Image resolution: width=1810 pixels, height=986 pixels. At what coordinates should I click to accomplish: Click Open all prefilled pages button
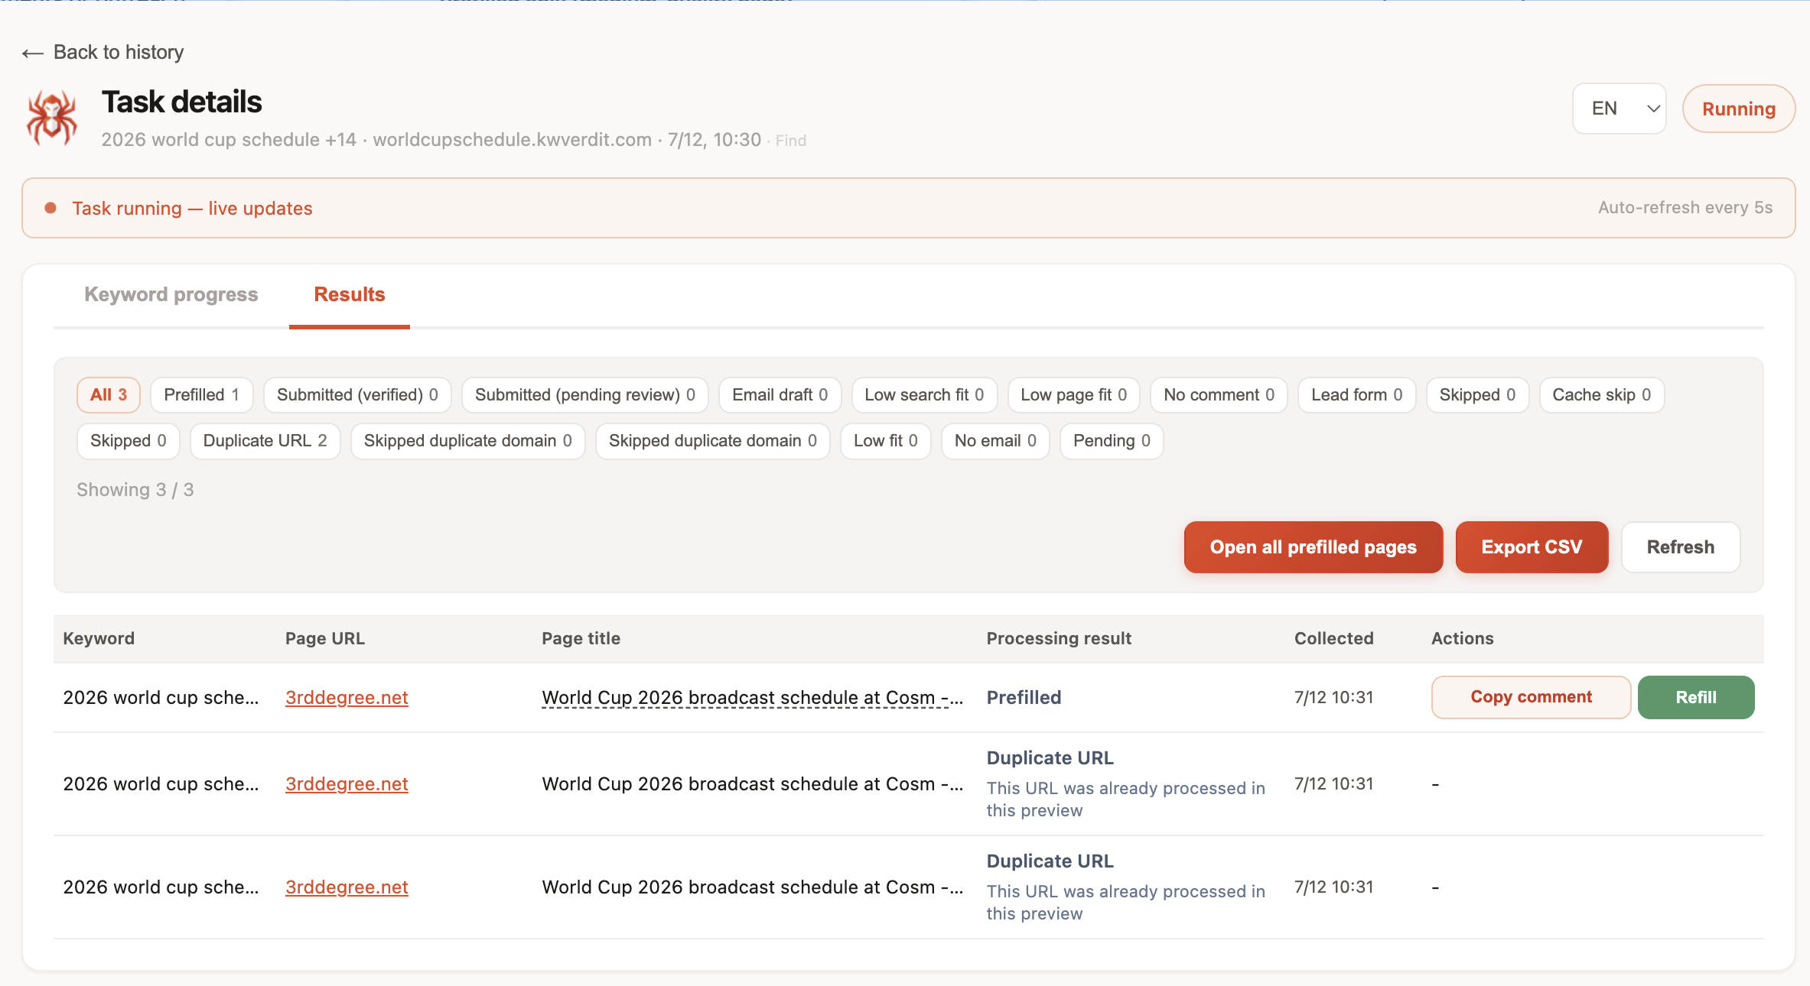1314,547
